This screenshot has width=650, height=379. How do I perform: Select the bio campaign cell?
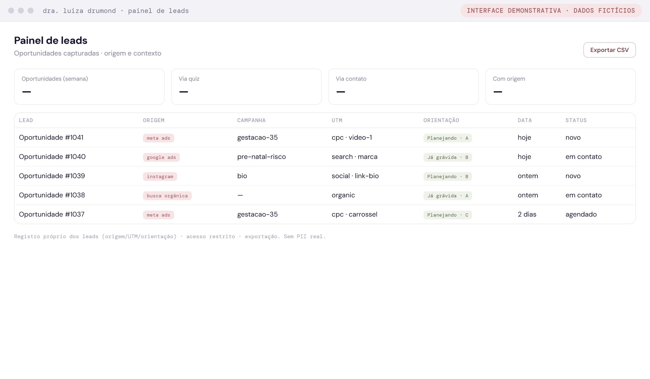pyautogui.click(x=242, y=176)
